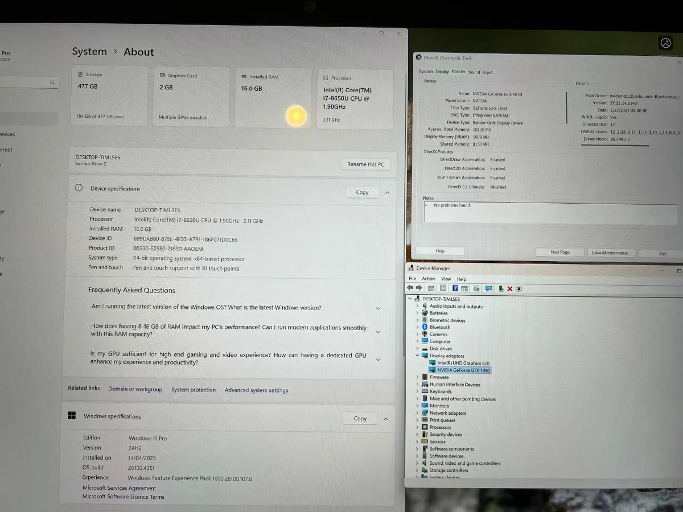Click Next Page in DirectX Diagnostic Tool
The image size is (683, 512).
(559, 252)
